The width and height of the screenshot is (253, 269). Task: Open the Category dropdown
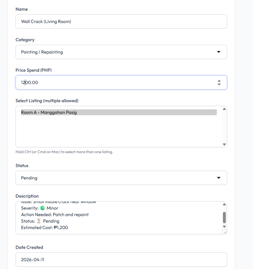click(x=121, y=52)
